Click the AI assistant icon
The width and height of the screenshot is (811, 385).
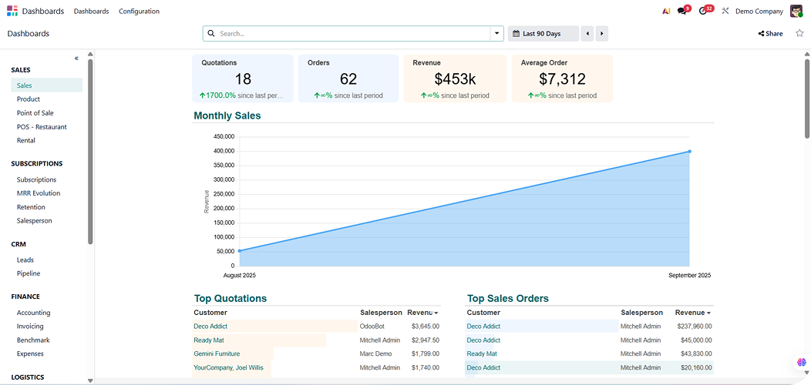point(666,12)
